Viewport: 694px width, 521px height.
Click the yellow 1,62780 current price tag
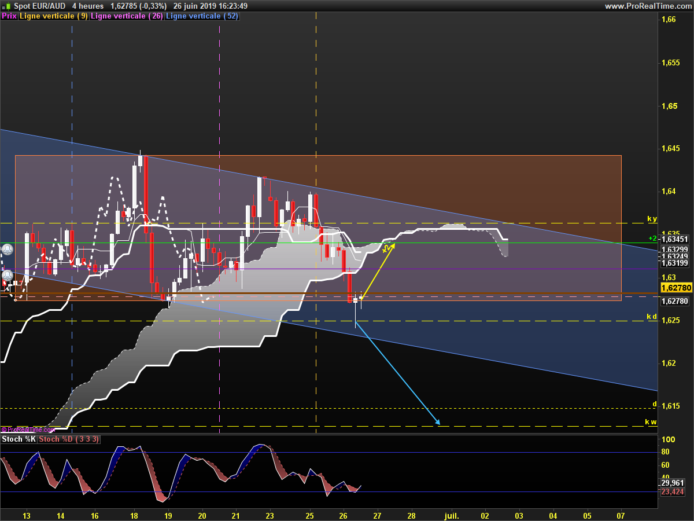point(676,288)
